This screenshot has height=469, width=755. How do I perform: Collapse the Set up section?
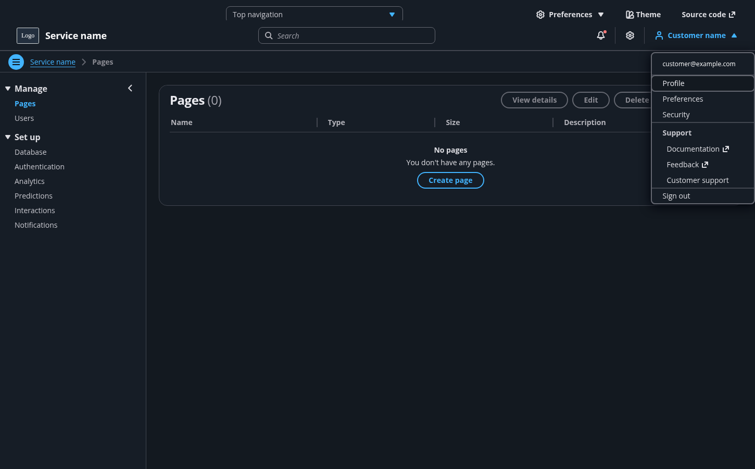click(x=8, y=137)
